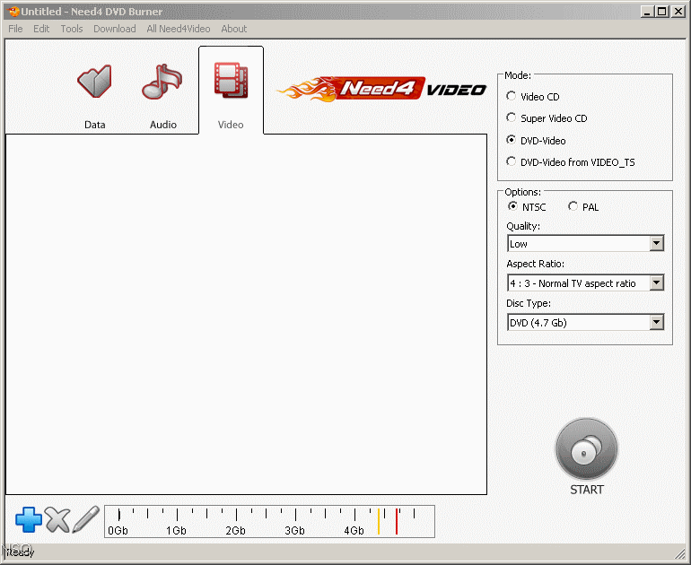Open the Edit menu

[x=41, y=29]
